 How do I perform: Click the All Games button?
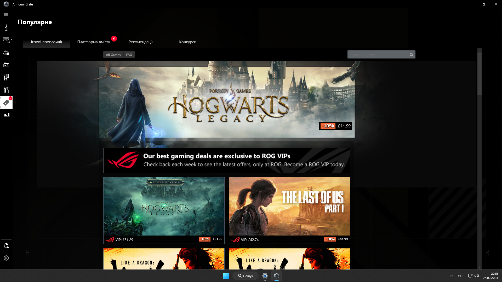pyautogui.click(x=113, y=55)
